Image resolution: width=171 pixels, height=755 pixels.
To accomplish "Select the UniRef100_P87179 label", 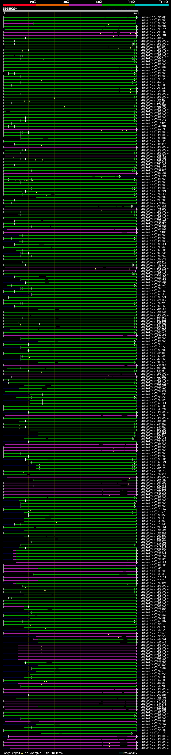I will pos(153,265).
